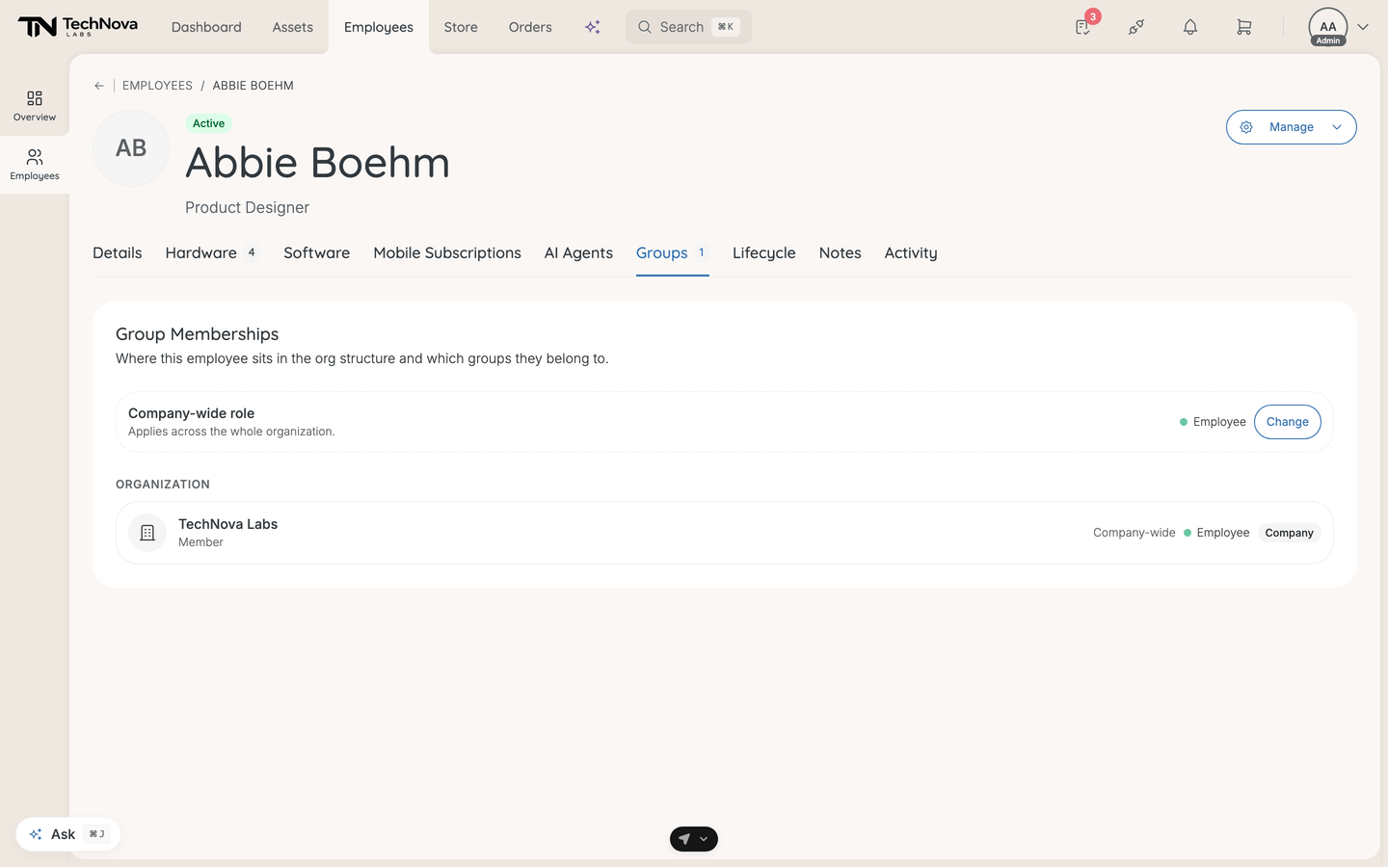The height and width of the screenshot is (867, 1388).
Task: Switch to the AI Agents tab
Action: [x=578, y=253]
